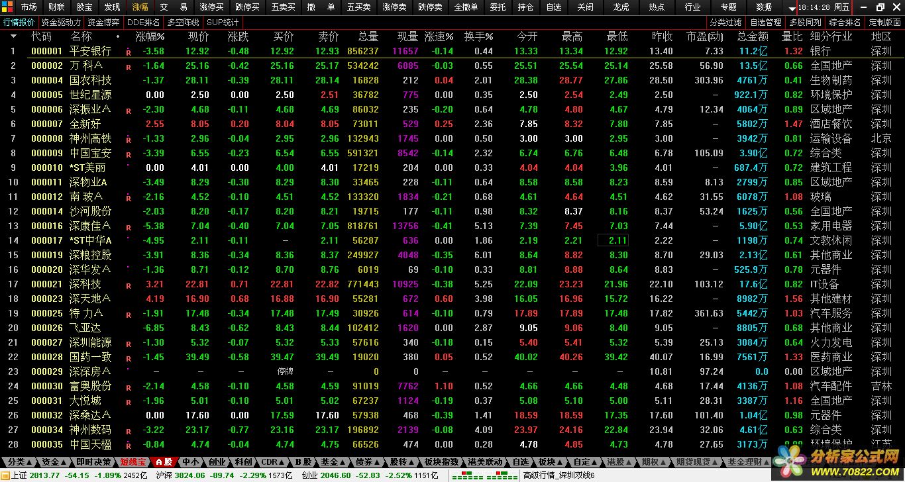Select the highlighted 涨幅 menu item

(x=140, y=7)
